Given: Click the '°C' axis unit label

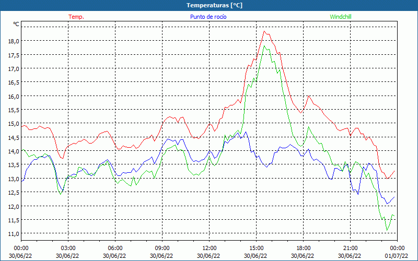Looking at the screenshot, I should (16, 24).
